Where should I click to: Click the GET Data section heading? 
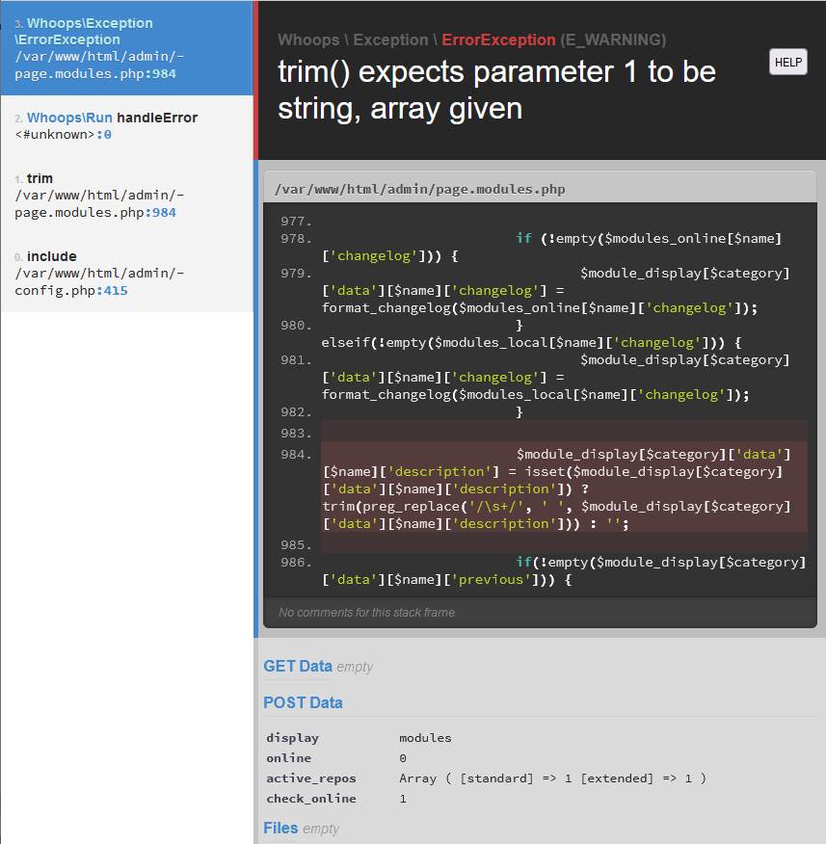[297, 666]
